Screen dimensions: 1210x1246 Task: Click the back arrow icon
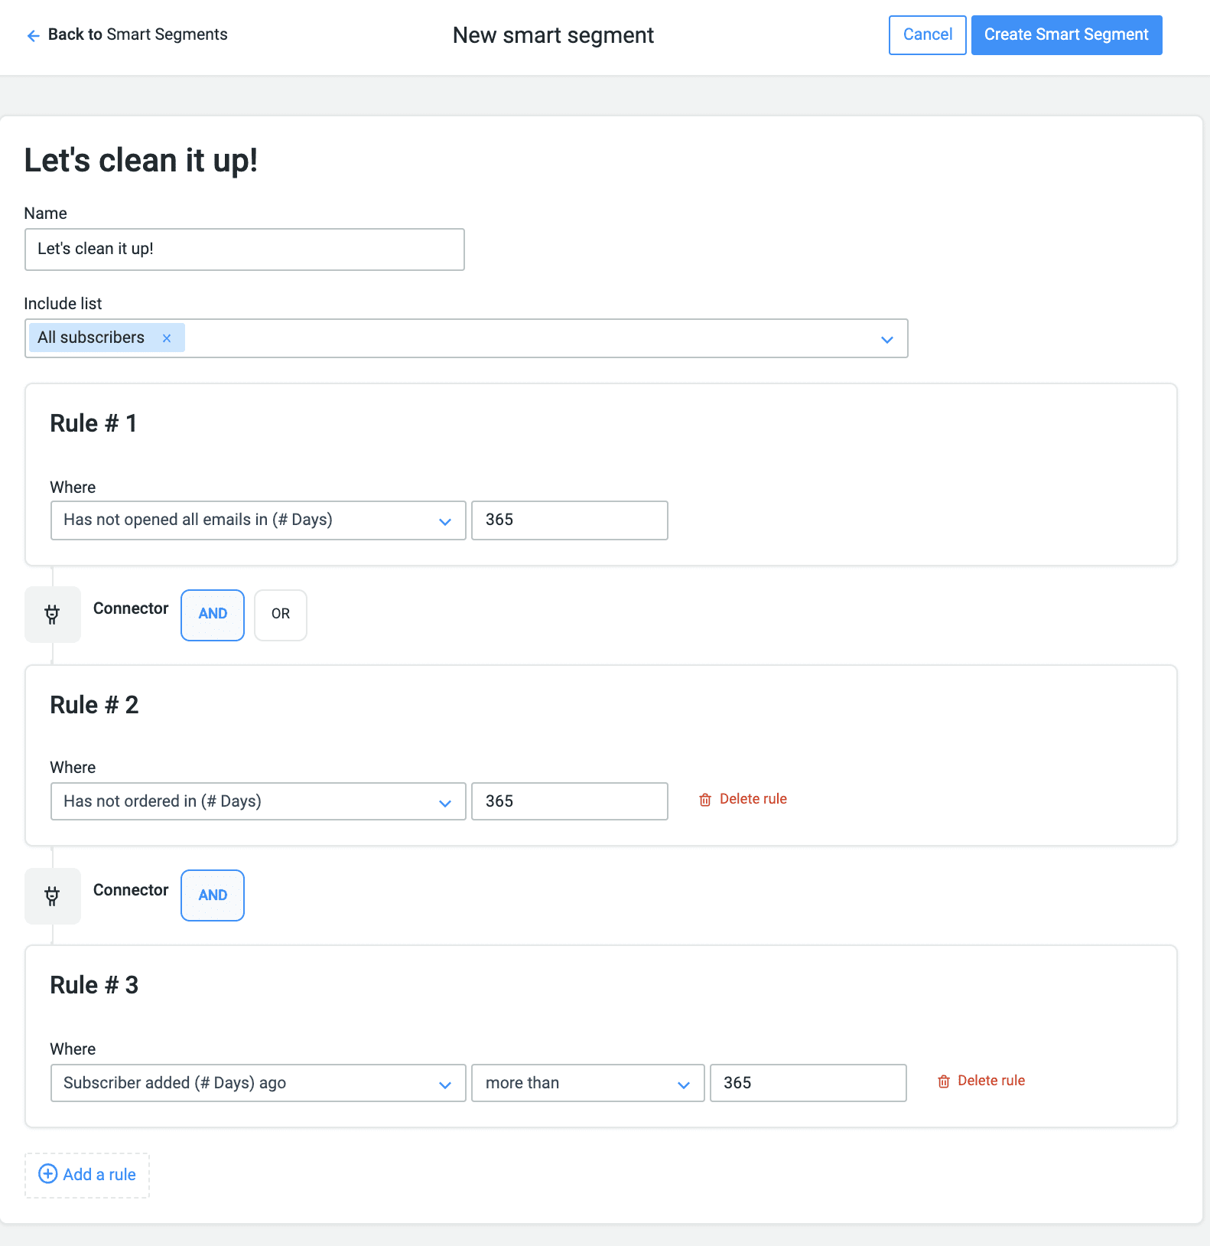tap(33, 35)
